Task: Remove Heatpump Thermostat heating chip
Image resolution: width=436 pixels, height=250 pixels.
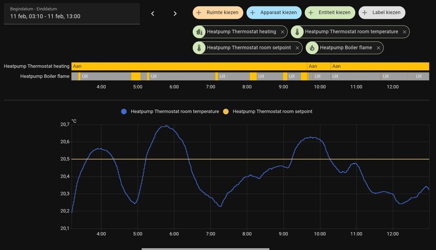Action: pos(282,32)
